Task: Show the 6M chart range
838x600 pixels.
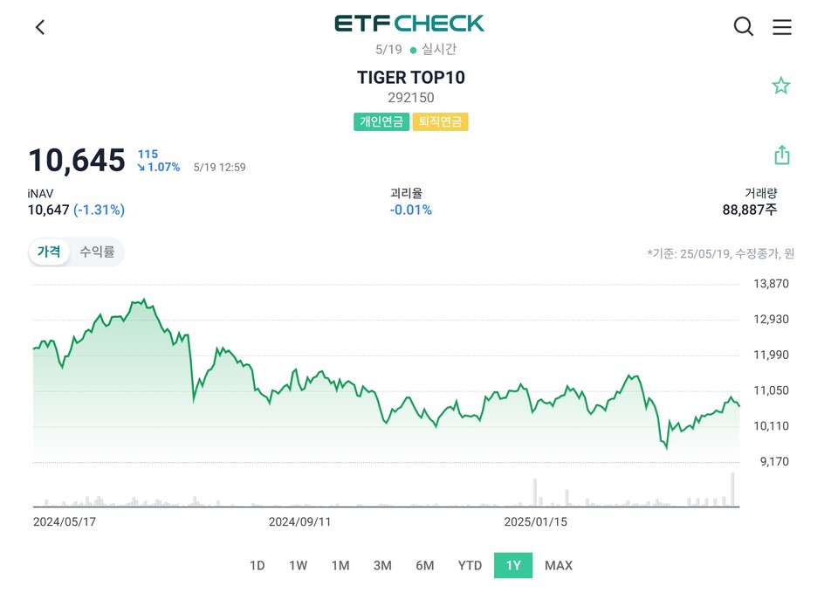Action: (425, 566)
